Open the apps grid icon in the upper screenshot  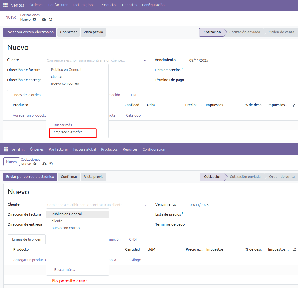5,5
